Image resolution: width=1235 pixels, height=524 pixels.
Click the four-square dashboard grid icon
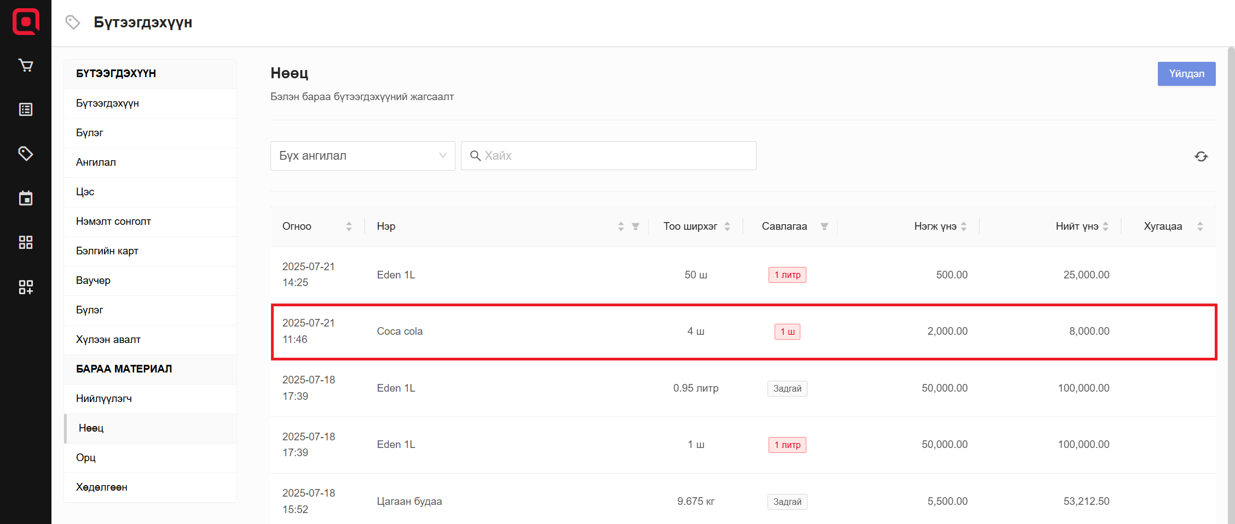pos(26,242)
